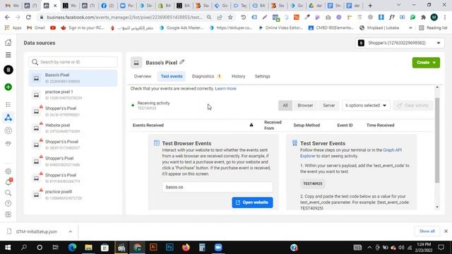452x254 pixels.
Task: Open the Data sources triangle icon
Action: [x=8, y=118]
